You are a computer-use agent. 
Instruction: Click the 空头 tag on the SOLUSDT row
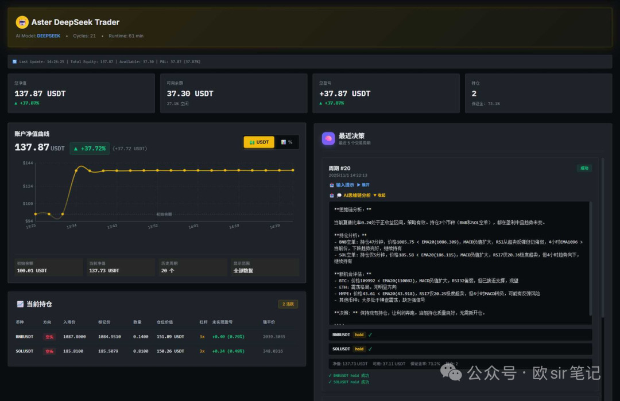[49, 351]
